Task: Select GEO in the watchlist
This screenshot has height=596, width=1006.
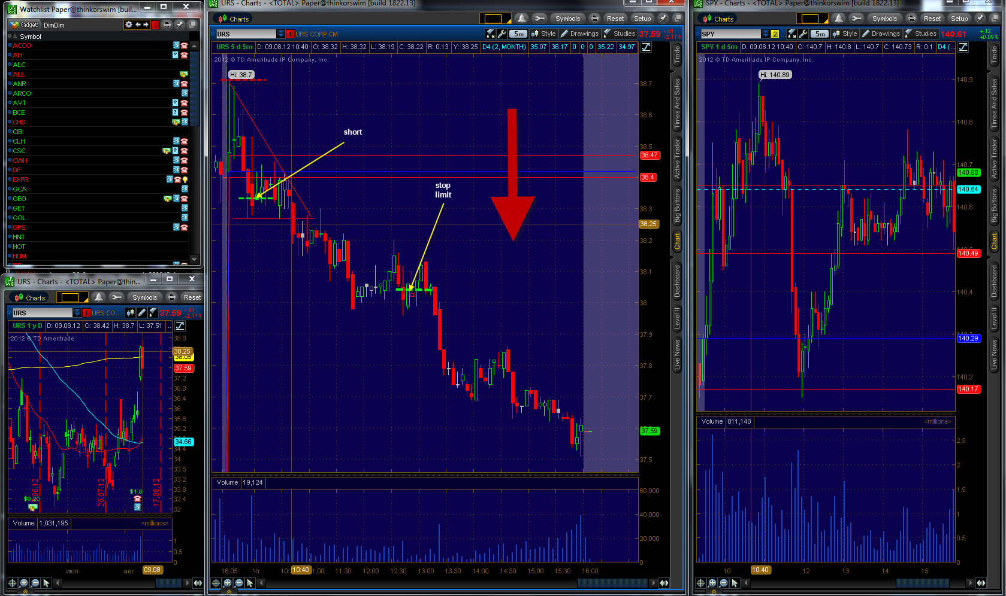Action: (x=19, y=199)
